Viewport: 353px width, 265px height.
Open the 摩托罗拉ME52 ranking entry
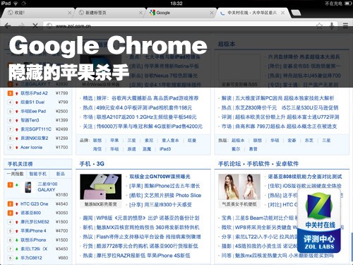click(35, 222)
